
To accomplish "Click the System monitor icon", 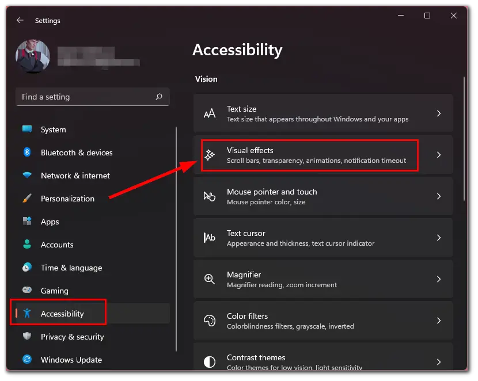I will click(27, 129).
